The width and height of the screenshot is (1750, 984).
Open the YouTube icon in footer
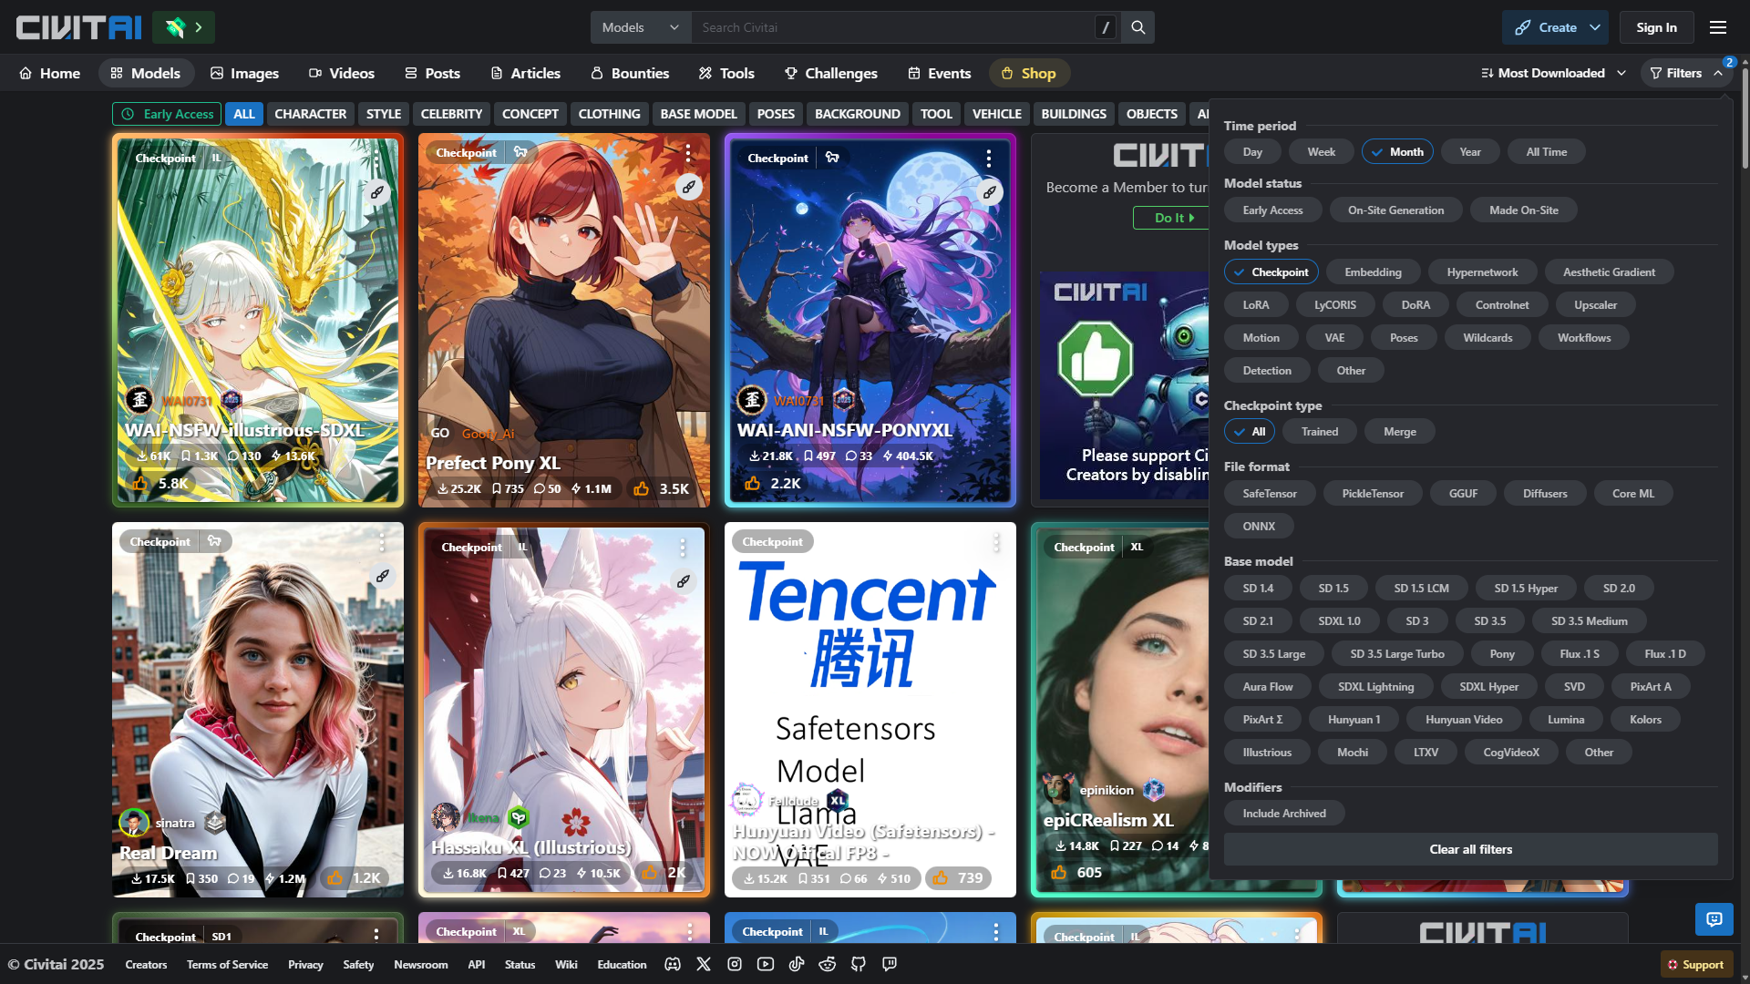click(766, 964)
